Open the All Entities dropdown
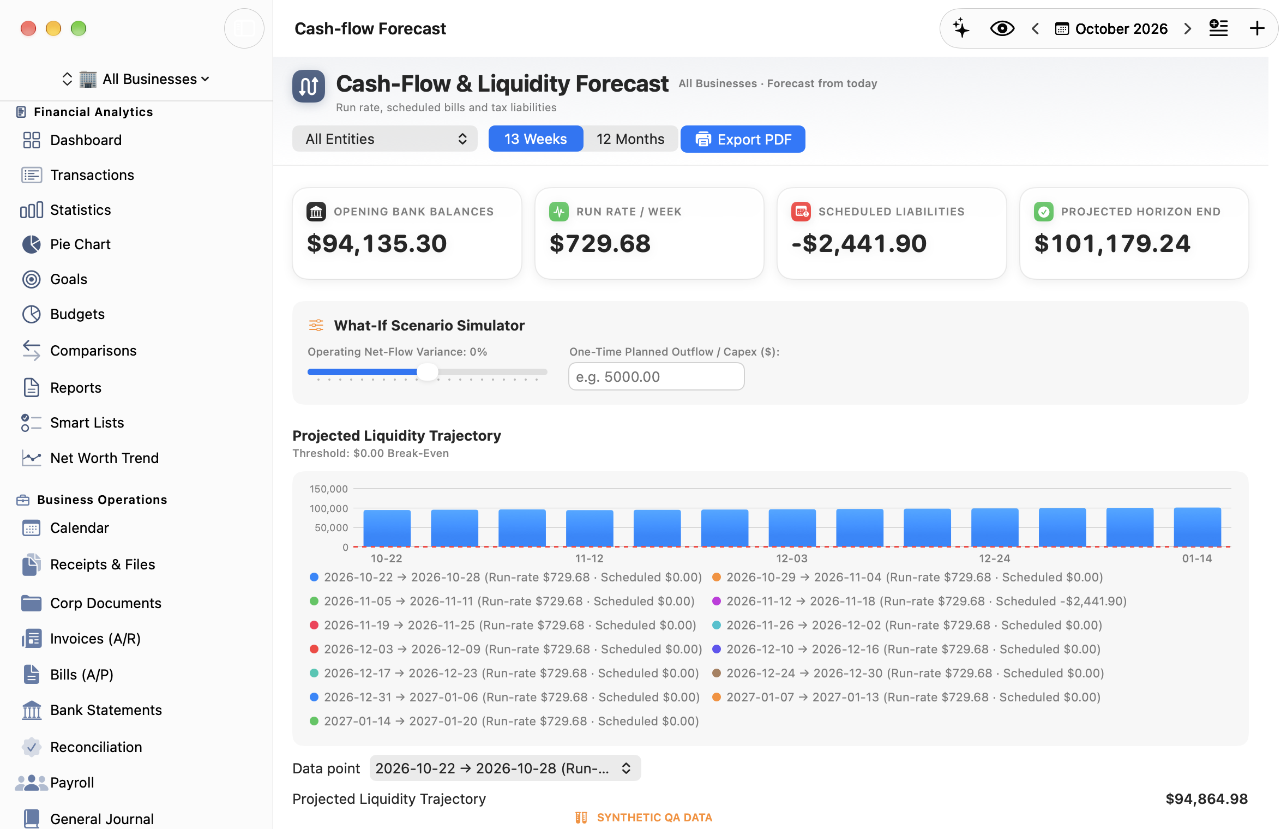1287x829 pixels. 385,139
